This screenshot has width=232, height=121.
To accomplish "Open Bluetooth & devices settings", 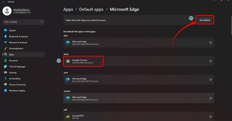I will click(x=23, y=36).
